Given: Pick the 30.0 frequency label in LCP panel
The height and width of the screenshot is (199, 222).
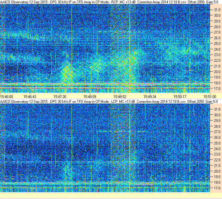Looking at the screenshot, I should 217,115.
